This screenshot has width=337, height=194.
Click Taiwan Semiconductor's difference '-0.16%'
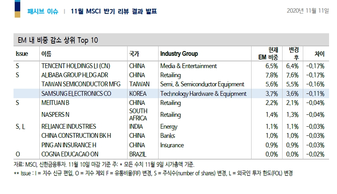pyautogui.click(x=315, y=84)
